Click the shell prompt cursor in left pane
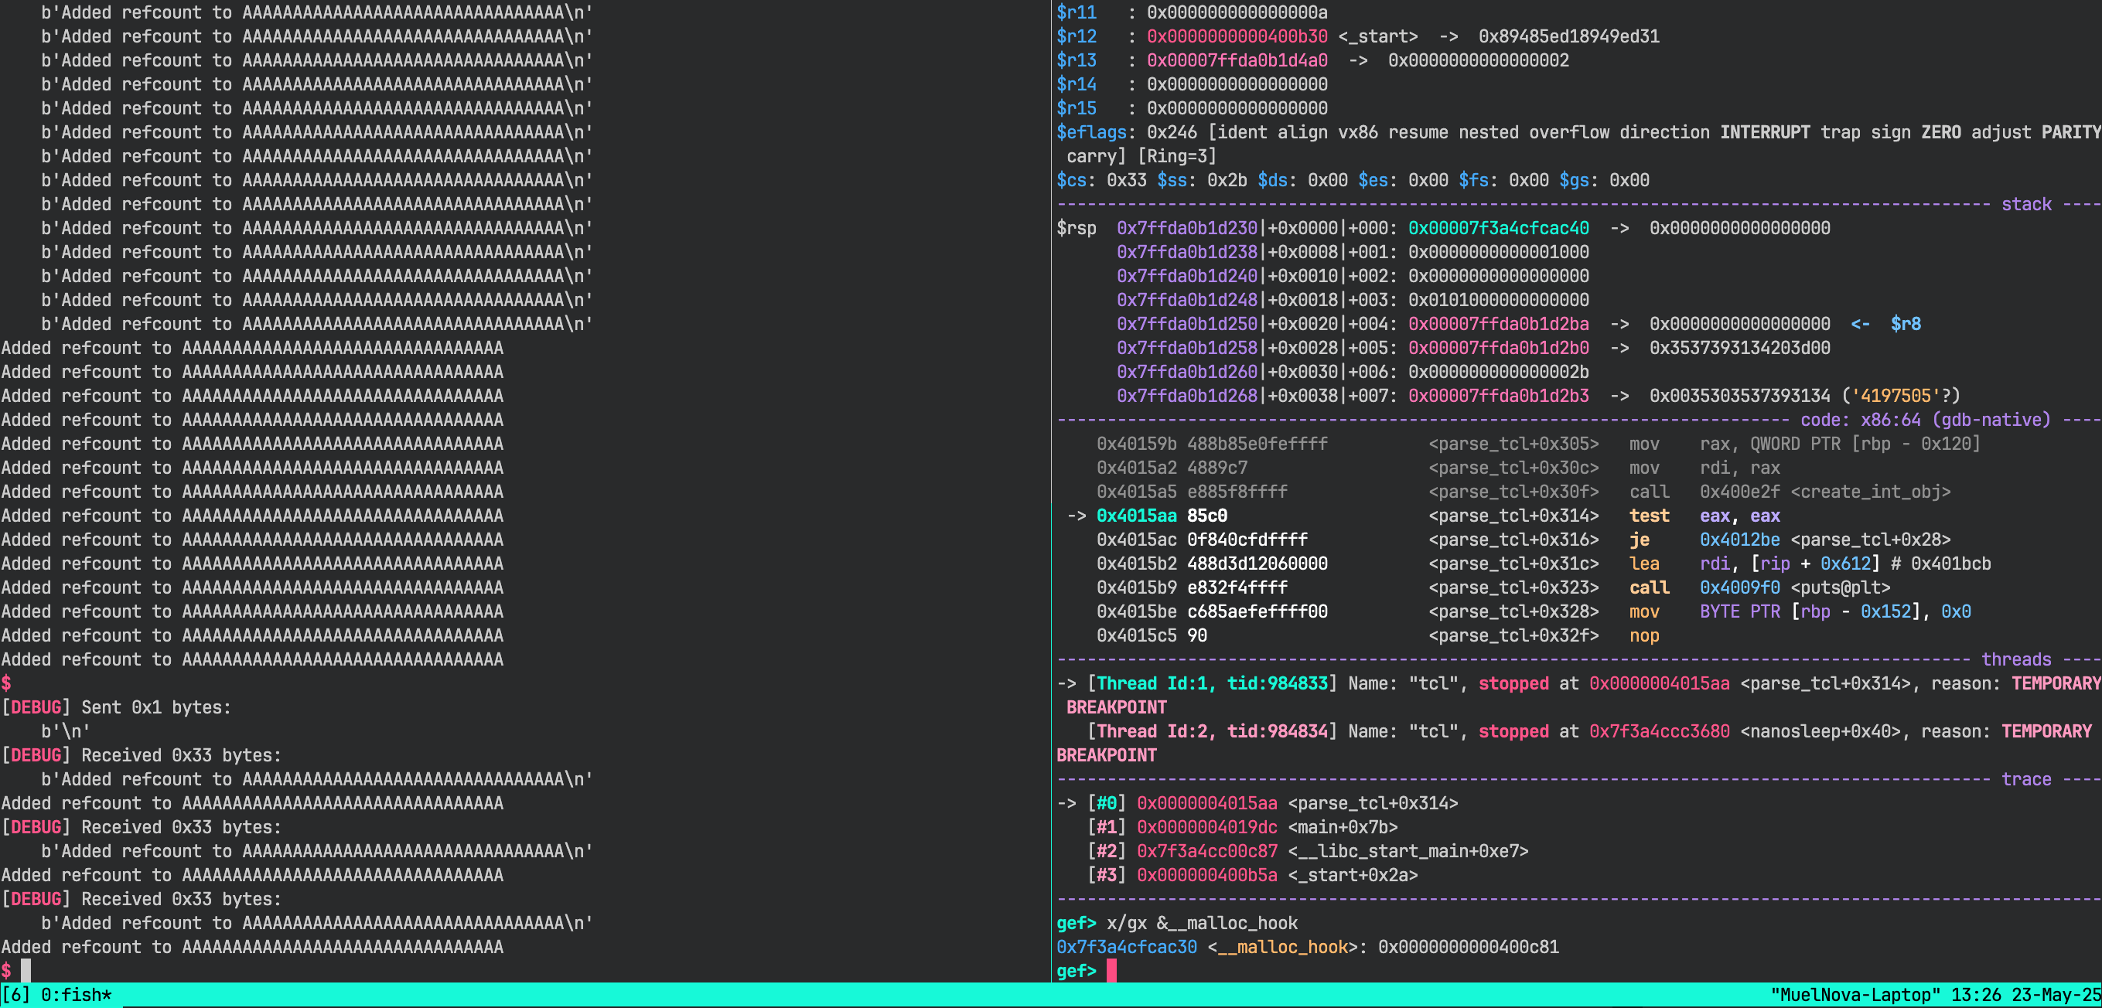This screenshot has height=1008, width=2102. pos(26,970)
